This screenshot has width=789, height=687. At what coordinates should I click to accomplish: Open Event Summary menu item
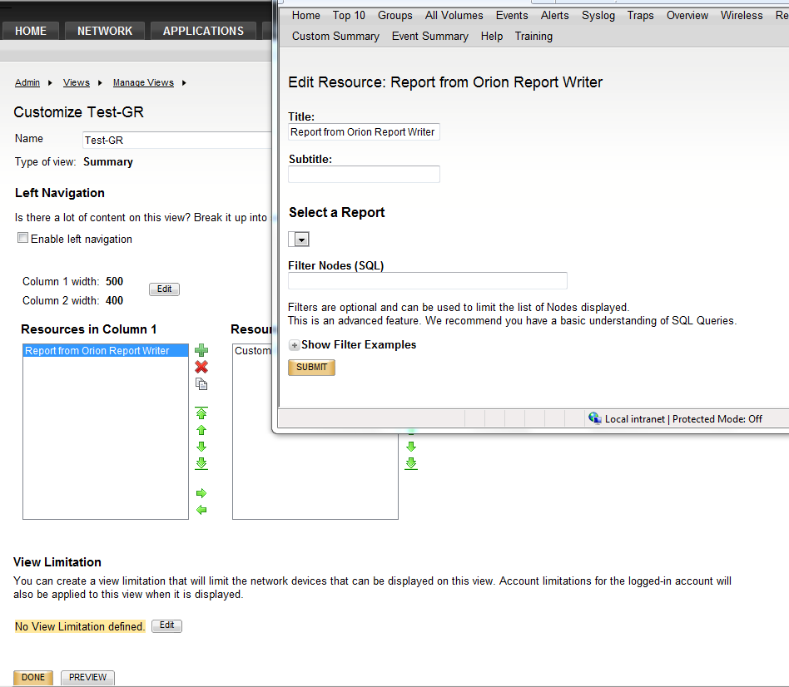[x=429, y=37]
